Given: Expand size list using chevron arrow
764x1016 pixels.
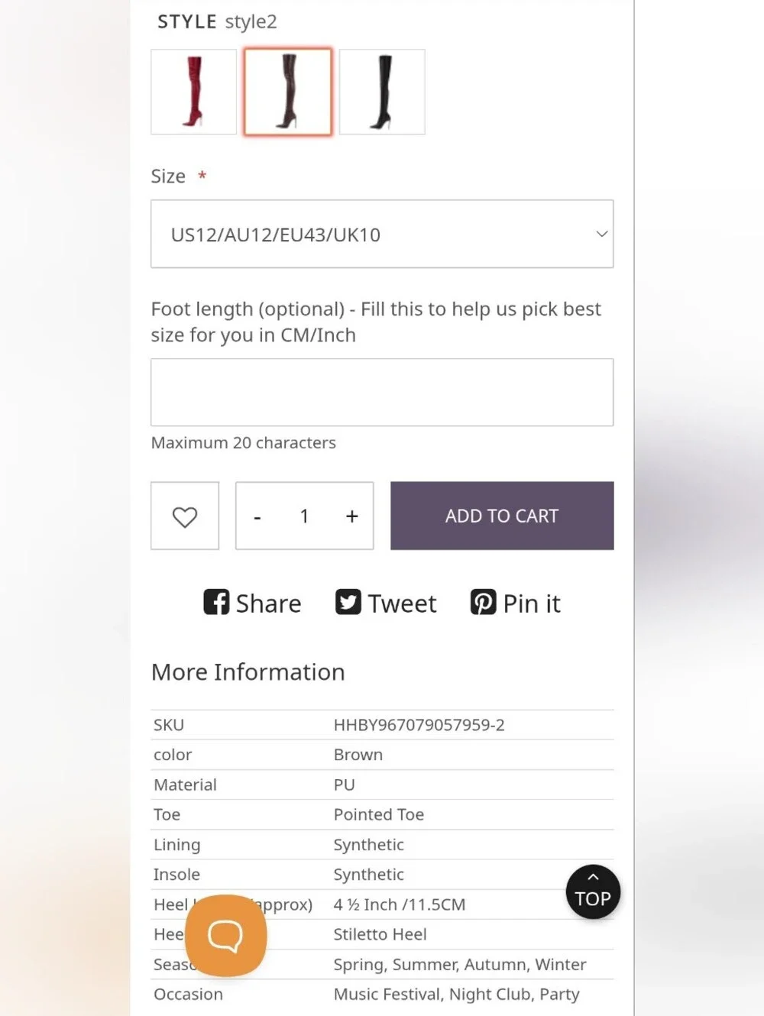Looking at the screenshot, I should click(x=602, y=234).
